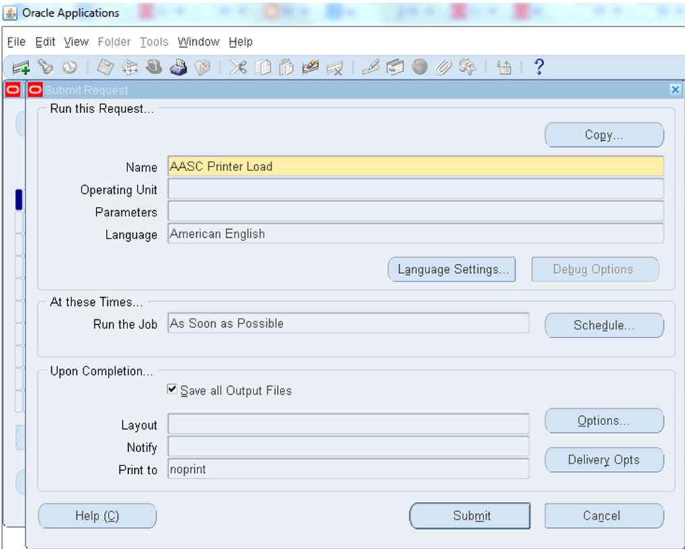Click the Print to field showing noprint
Image resolution: width=685 pixels, height=549 pixels.
(x=349, y=469)
